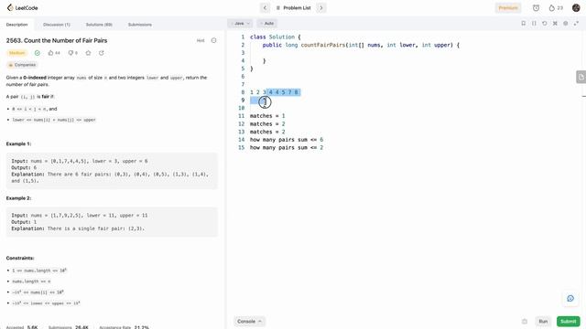Go to the next problem arrow
Viewport: 586px width, 329px height.
click(x=321, y=8)
